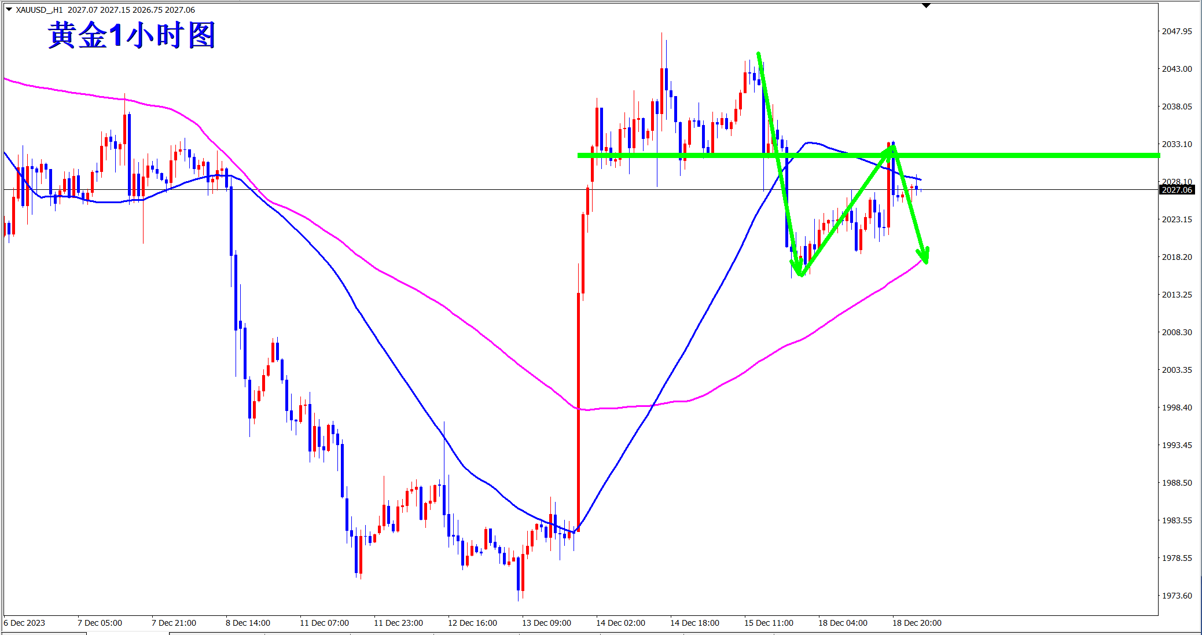Click the triangle dropdown beside XAUUSD_,H1
Screen dimensions: 1202x635
pos(9,9)
